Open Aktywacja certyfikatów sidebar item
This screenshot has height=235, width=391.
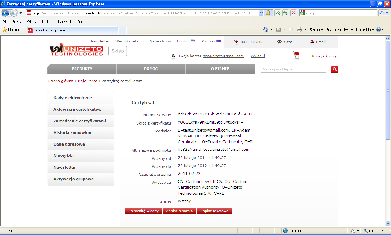[81, 109]
